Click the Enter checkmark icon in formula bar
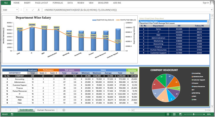 pyautogui.click(x=33, y=10)
